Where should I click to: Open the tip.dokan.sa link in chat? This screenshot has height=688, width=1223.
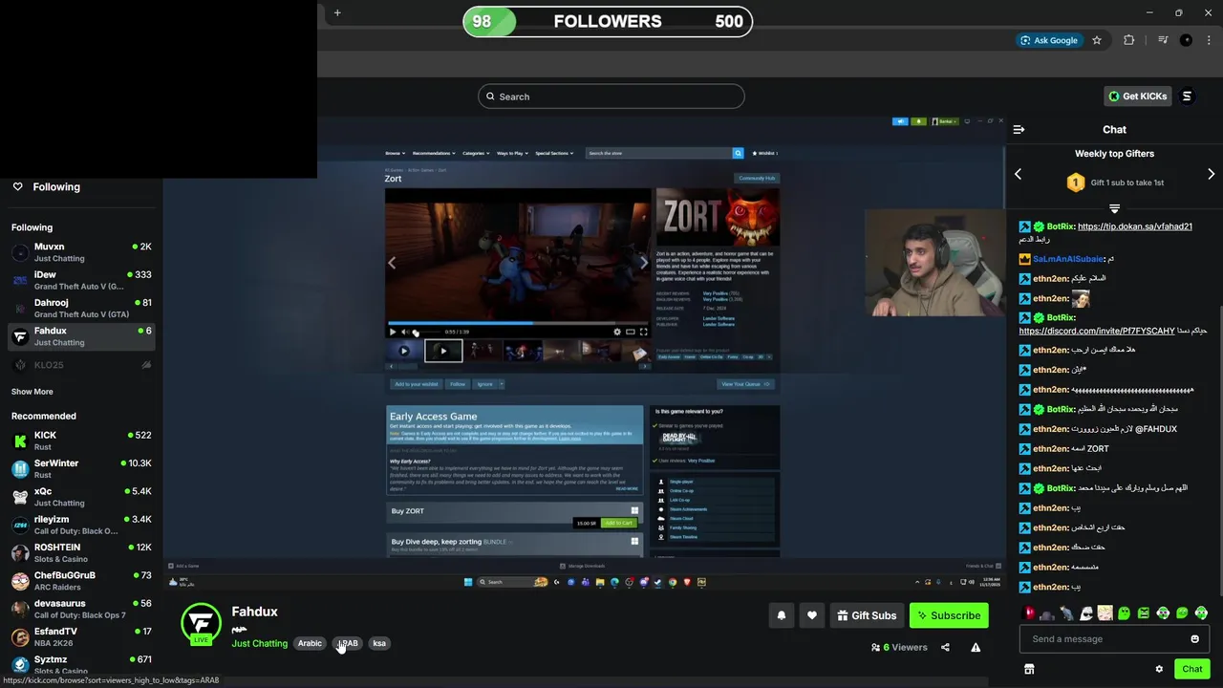pos(1135,226)
